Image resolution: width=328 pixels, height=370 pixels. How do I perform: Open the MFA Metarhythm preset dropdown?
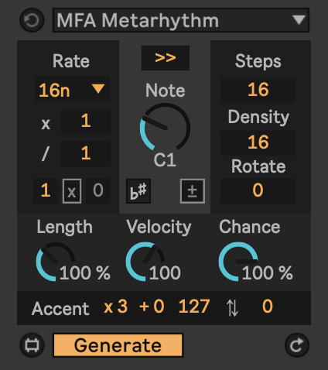click(x=181, y=20)
